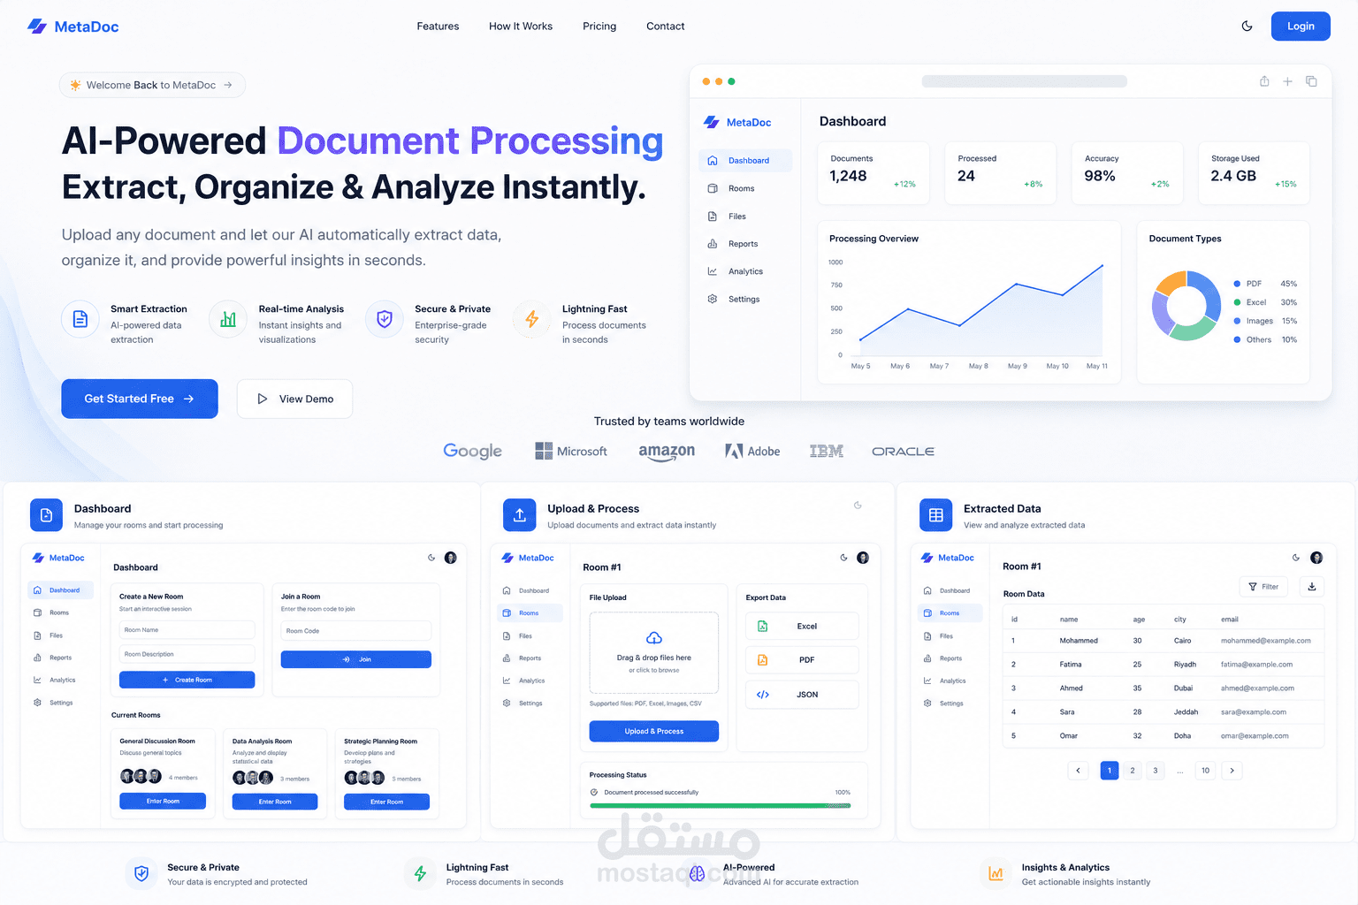
Task: Click the Process documents lightning bolt icon
Action: click(532, 319)
